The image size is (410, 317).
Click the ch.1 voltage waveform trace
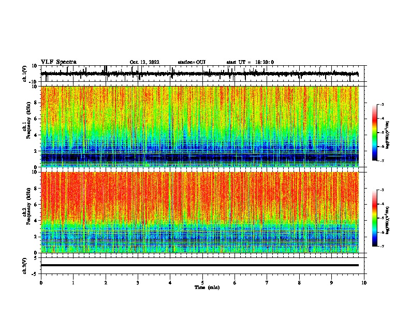[x=199, y=74]
